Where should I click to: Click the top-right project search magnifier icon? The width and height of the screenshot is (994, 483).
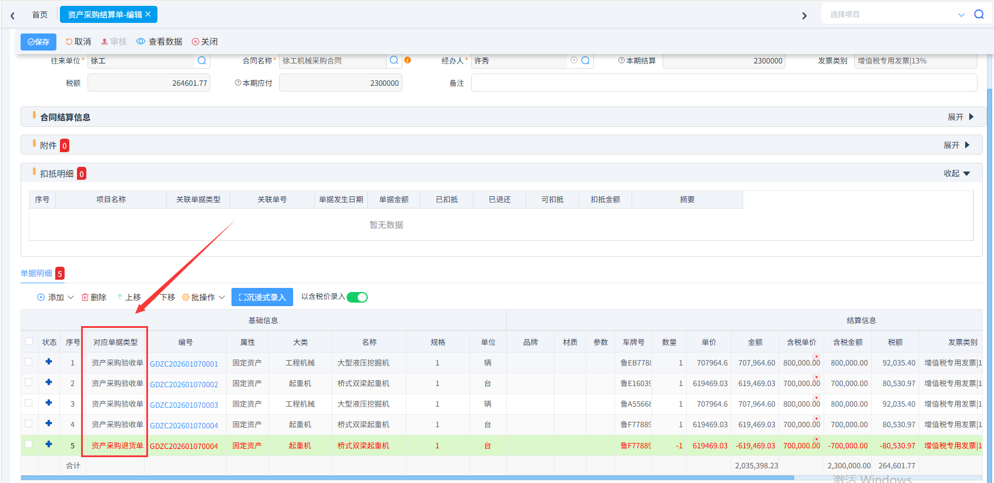[x=979, y=15]
